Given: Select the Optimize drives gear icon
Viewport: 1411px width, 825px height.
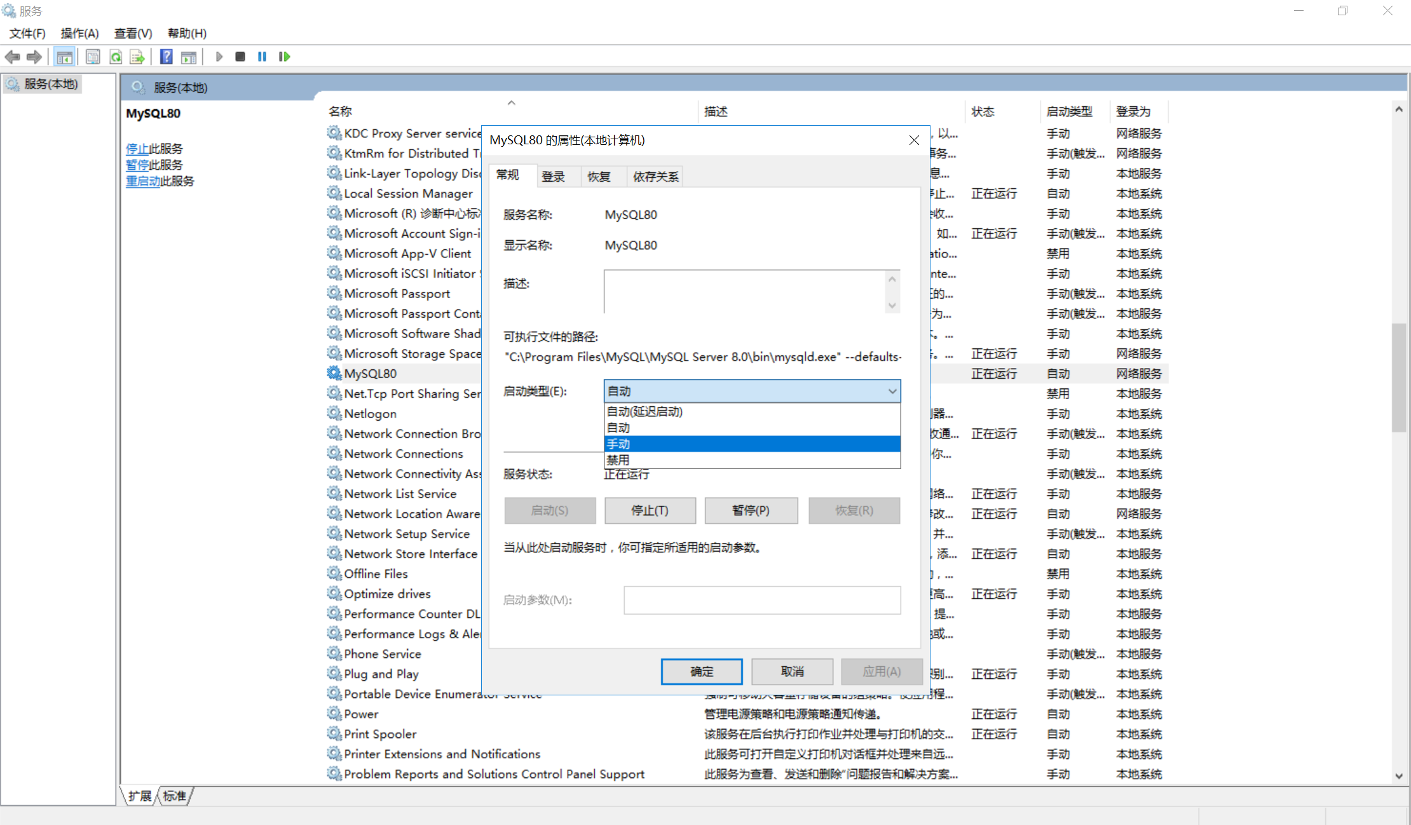Looking at the screenshot, I should tap(334, 593).
